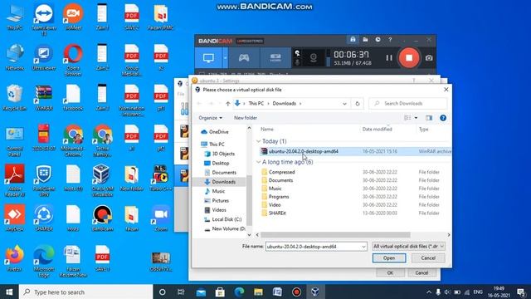Click the Open button
Viewport: 531px width, 299px height.
tap(389, 258)
